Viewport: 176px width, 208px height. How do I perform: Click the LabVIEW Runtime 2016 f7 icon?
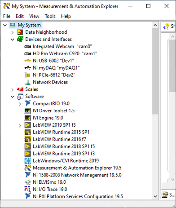pyautogui.click(x=28, y=139)
